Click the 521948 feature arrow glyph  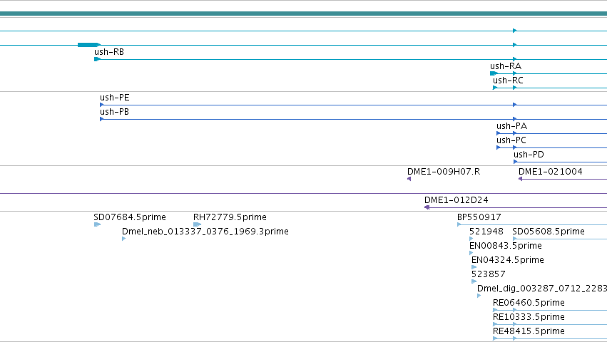471,239
